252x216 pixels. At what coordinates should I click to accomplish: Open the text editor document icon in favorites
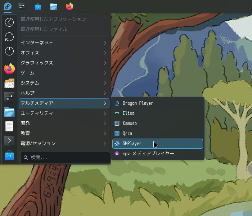(x=9, y=126)
